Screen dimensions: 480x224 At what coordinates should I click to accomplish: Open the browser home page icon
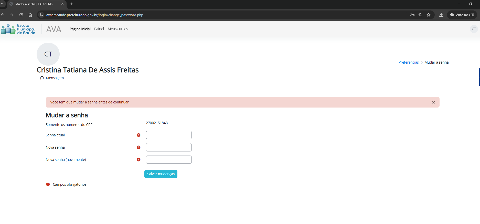[30, 15]
